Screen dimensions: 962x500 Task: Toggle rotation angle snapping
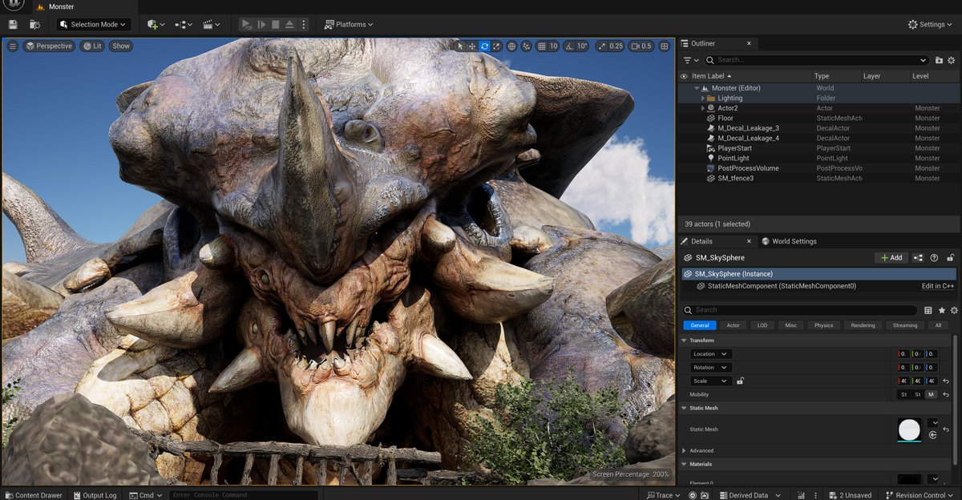click(569, 46)
